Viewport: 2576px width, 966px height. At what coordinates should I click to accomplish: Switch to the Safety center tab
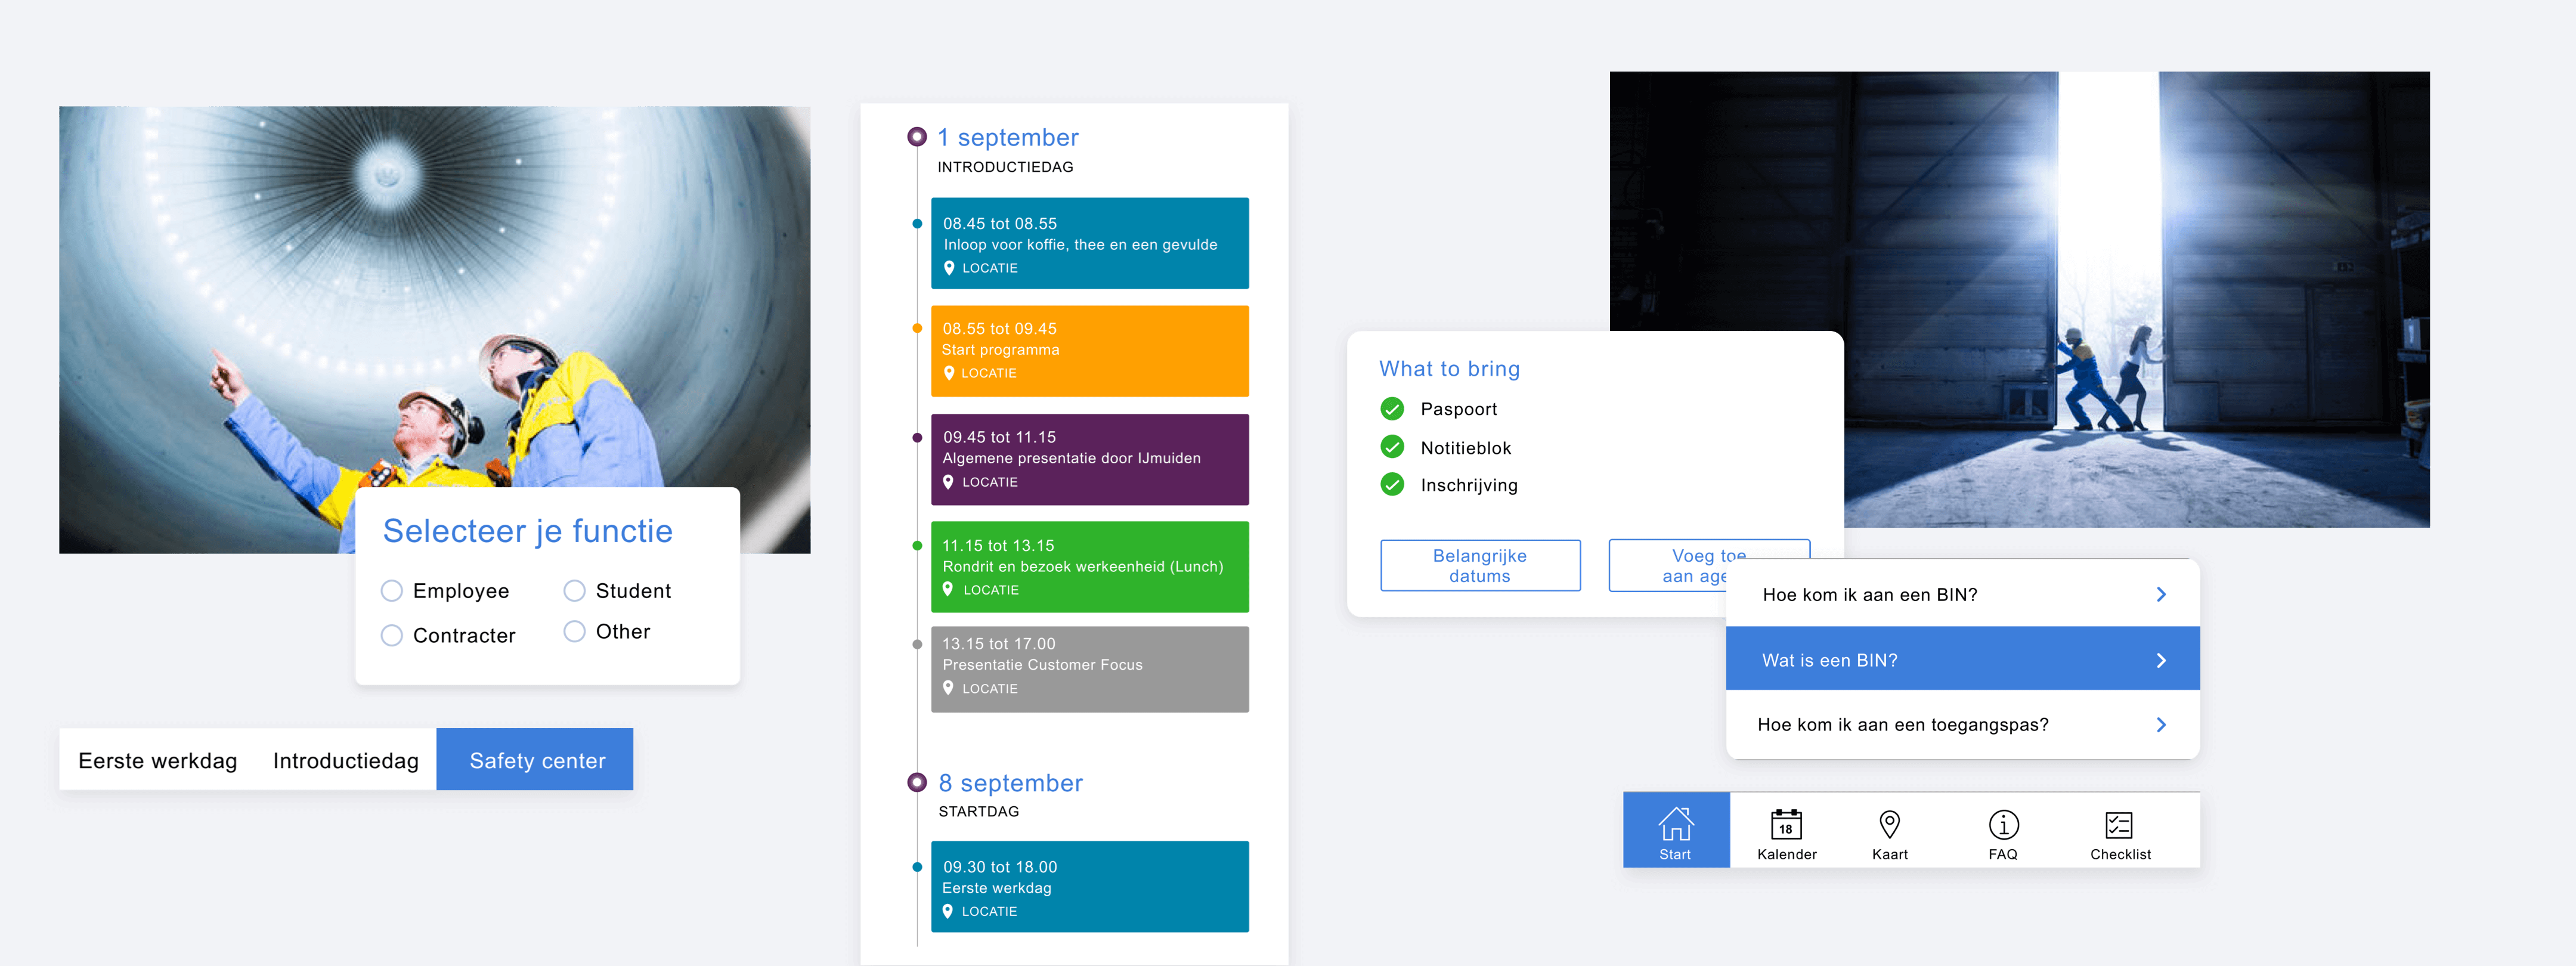pos(536,761)
